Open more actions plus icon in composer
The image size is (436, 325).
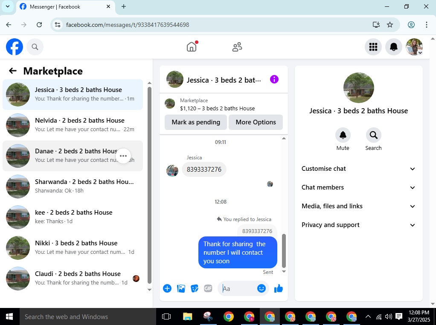[x=167, y=289]
